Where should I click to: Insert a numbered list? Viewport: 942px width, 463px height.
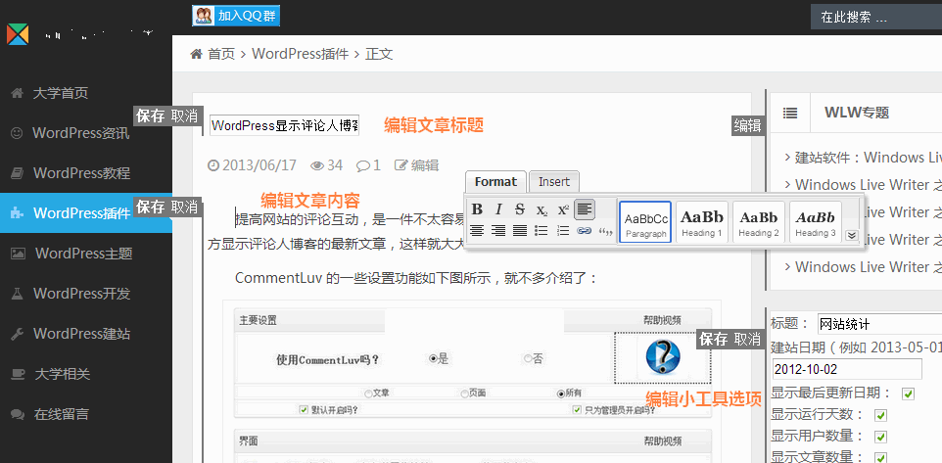click(x=563, y=231)
